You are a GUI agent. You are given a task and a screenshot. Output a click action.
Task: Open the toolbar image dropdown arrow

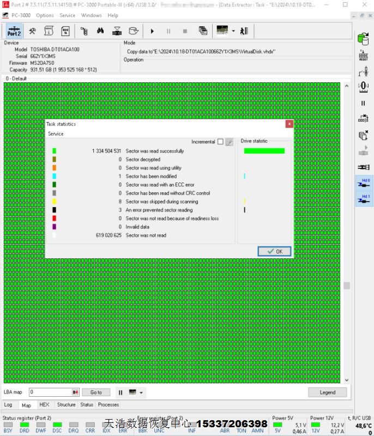pos(233,31)
